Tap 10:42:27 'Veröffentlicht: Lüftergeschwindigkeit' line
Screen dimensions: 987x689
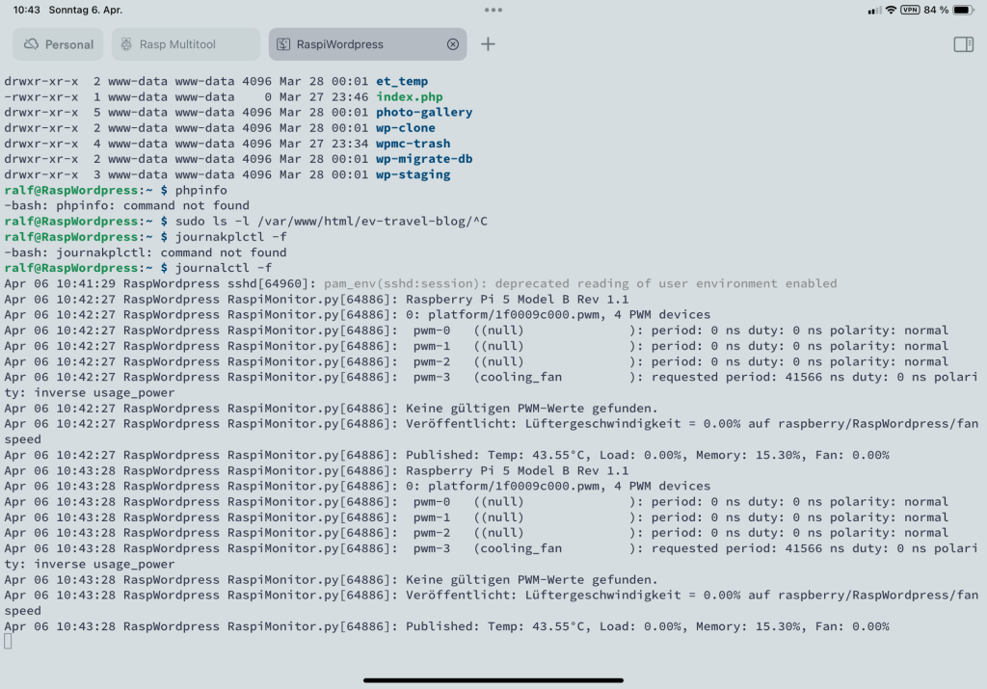pos(491,431)
